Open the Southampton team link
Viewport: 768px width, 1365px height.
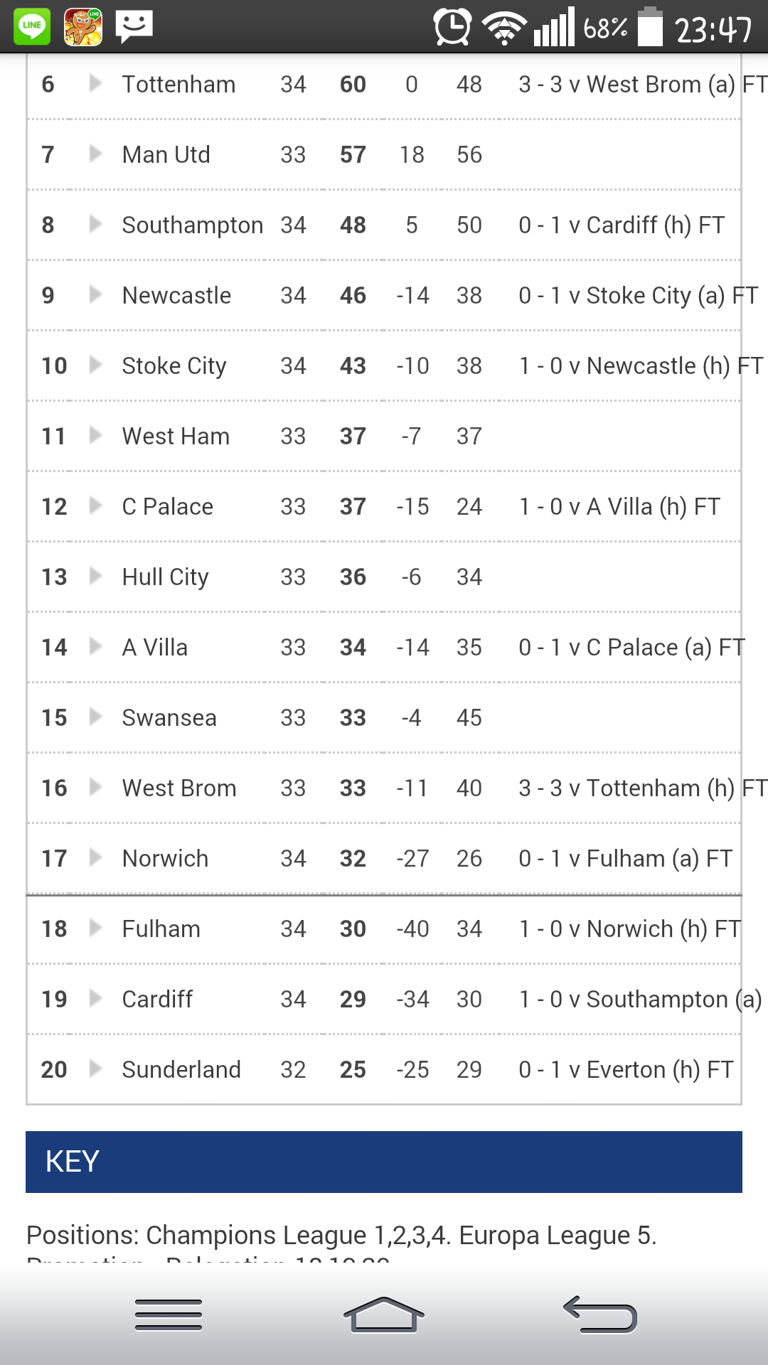192,225
